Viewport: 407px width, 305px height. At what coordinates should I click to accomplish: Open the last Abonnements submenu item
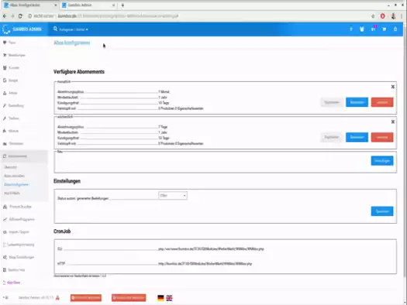pos(12,194)
